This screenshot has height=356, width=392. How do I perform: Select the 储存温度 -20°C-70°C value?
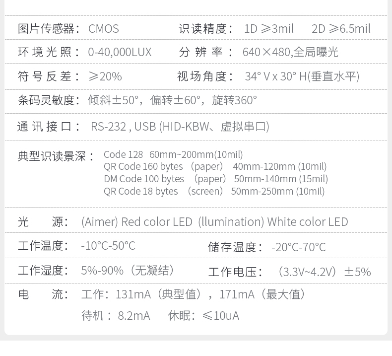pos(299,247)
